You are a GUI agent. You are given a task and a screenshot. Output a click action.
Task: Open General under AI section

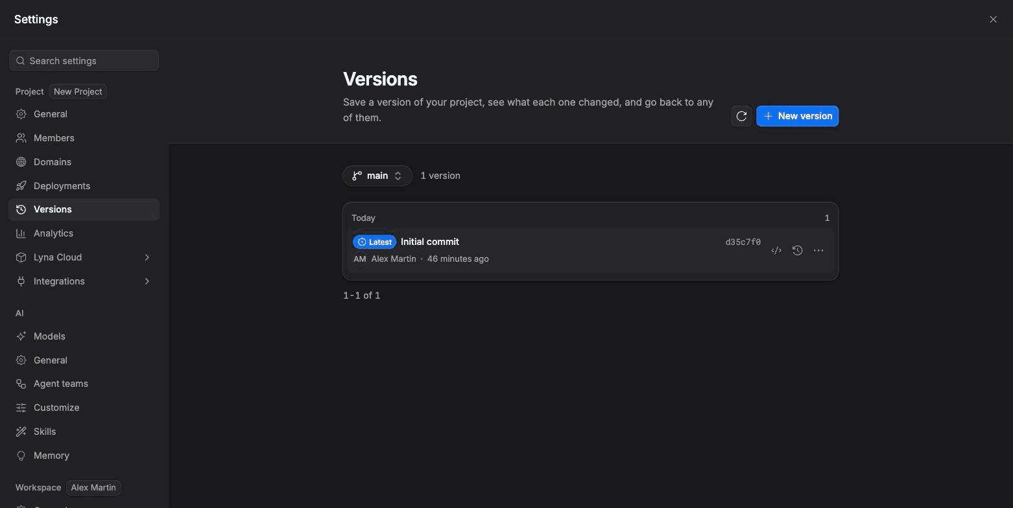click(84, 360)
